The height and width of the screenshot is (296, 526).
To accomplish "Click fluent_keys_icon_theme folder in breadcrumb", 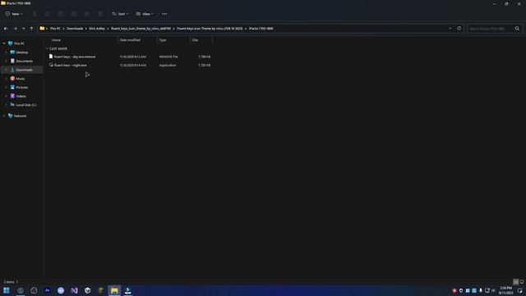I will point(141,29).
